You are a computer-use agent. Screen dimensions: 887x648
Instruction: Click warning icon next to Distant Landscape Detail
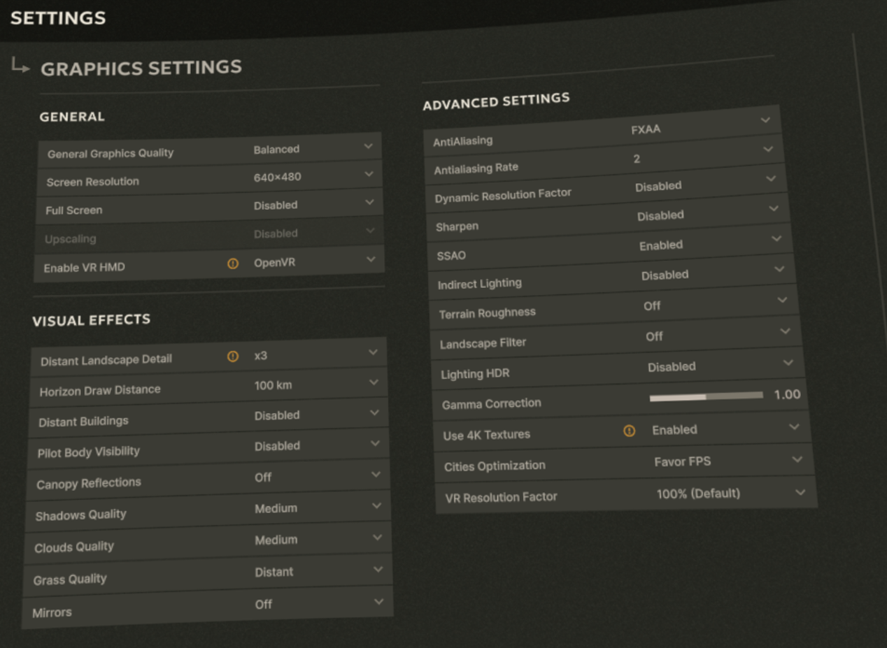point(233,357)
